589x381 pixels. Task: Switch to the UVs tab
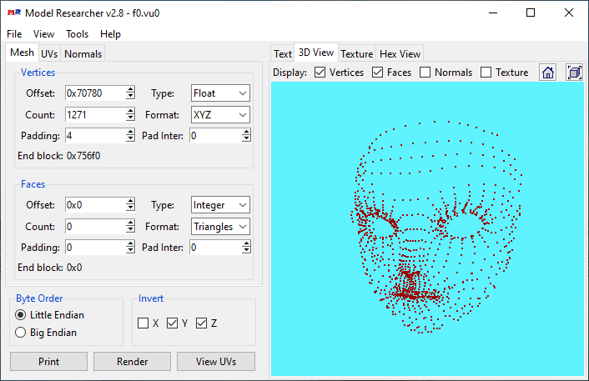pyautogui.click(x=49, y=53)
